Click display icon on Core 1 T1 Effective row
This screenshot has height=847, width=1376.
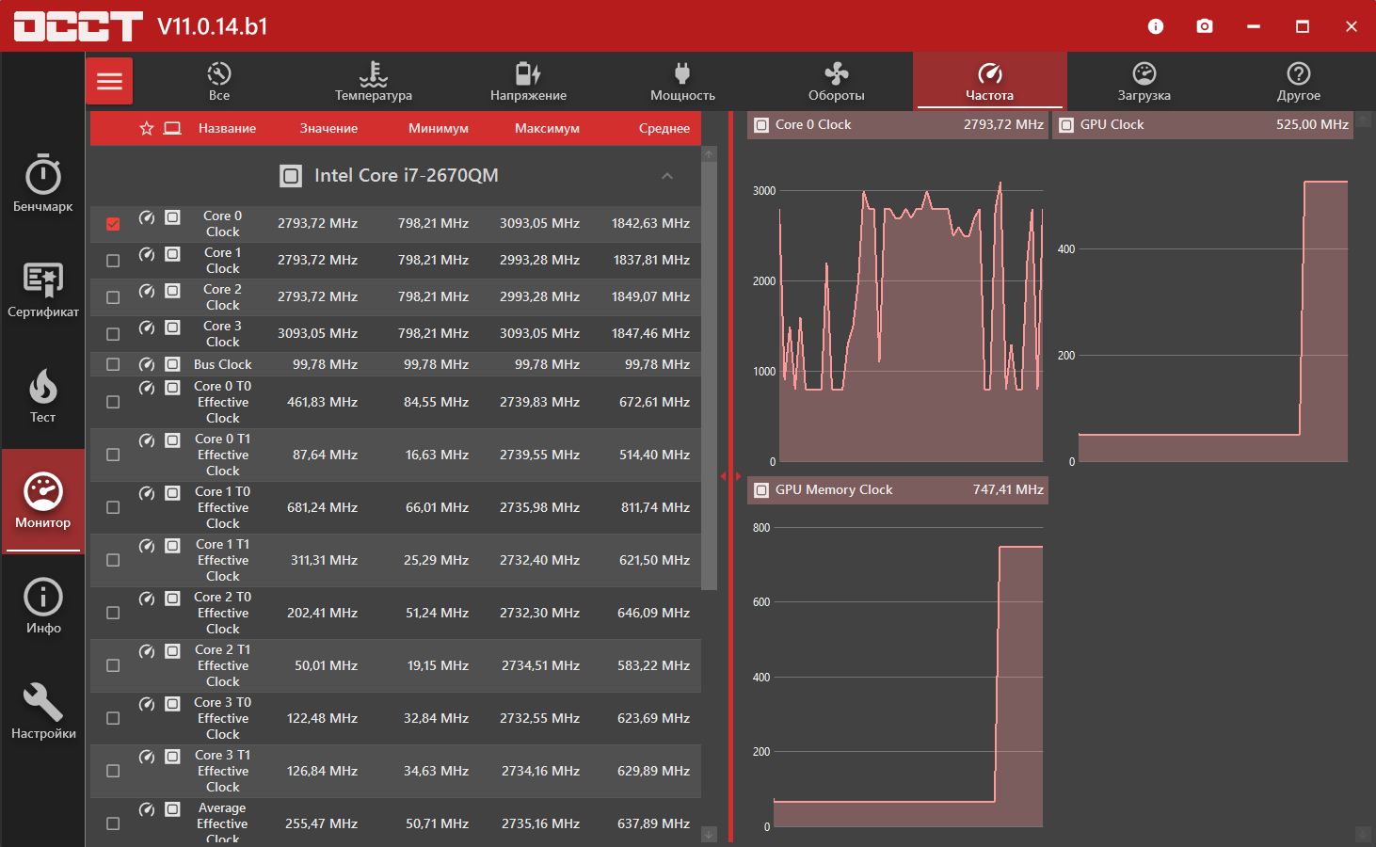tap(172, 546)
